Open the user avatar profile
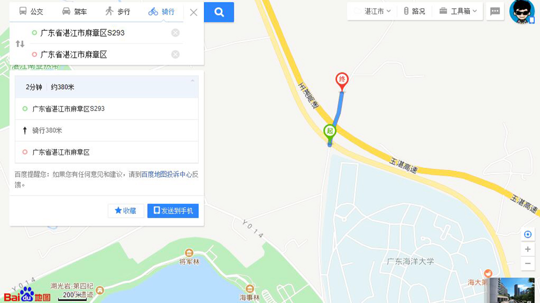 (x=522, y=12)
